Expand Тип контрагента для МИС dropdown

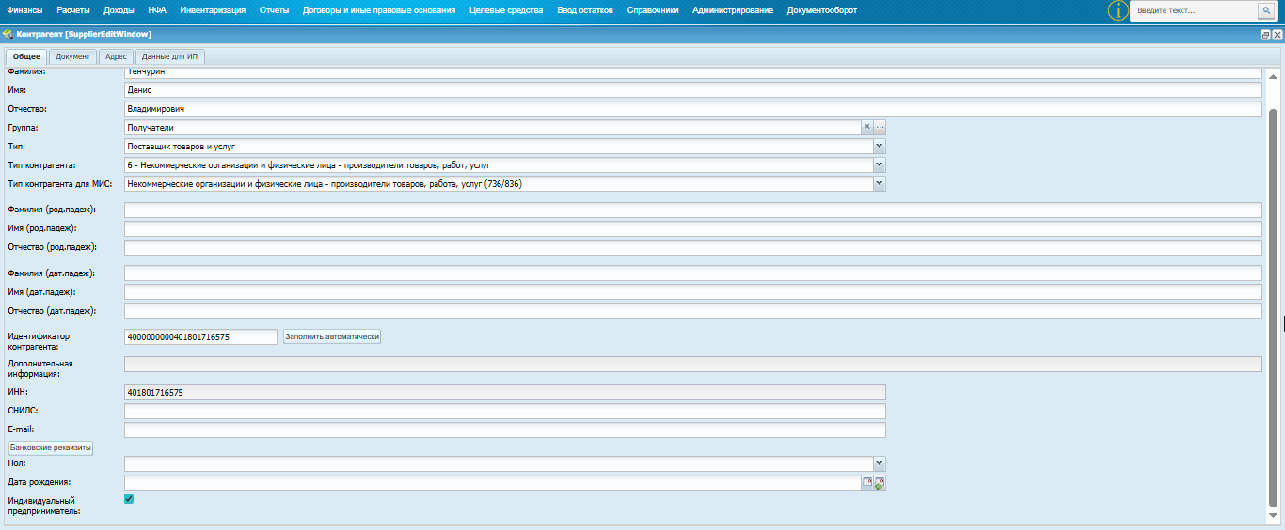880,184
